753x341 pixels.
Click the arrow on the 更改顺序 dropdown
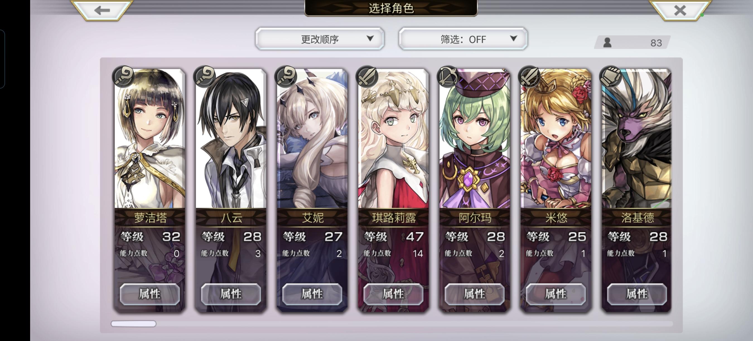[x=370, y=38]
